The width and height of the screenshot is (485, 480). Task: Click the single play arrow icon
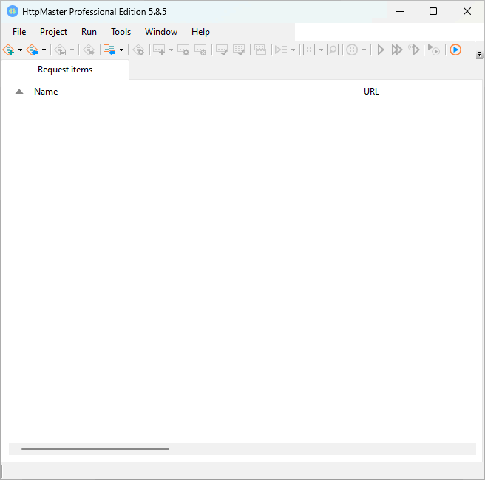(x=381, y=50)
